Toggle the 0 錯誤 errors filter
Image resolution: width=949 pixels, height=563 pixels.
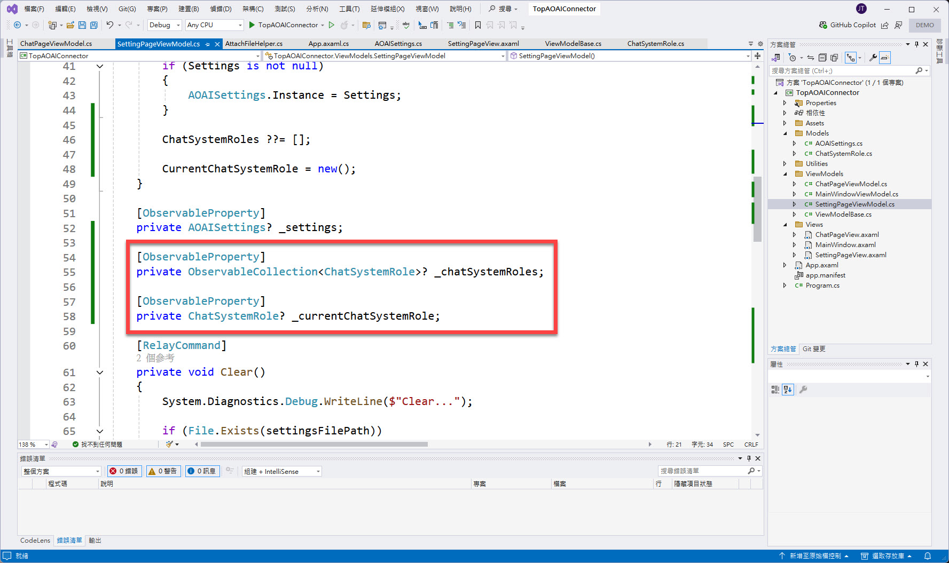coord(124,471)
